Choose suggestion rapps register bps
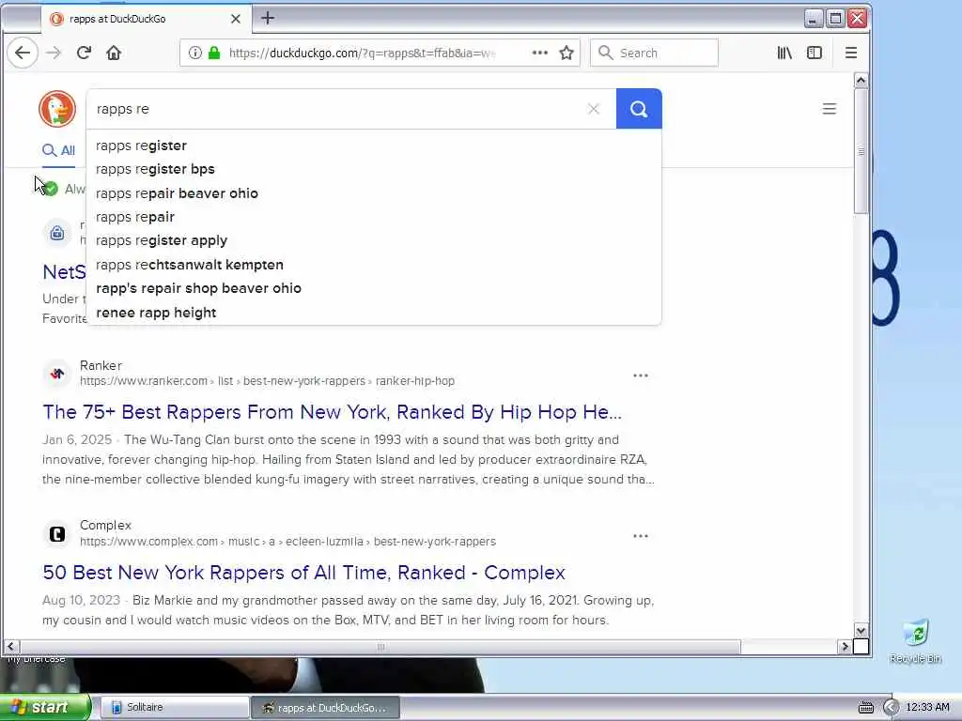Screen dimensions: 962x721 click(374, 169)
